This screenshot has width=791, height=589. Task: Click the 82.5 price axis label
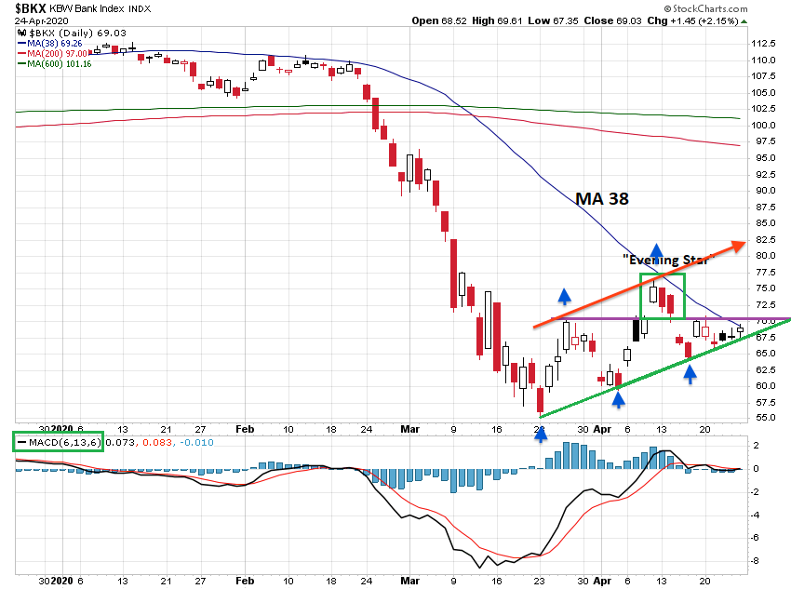pos(765,239)
